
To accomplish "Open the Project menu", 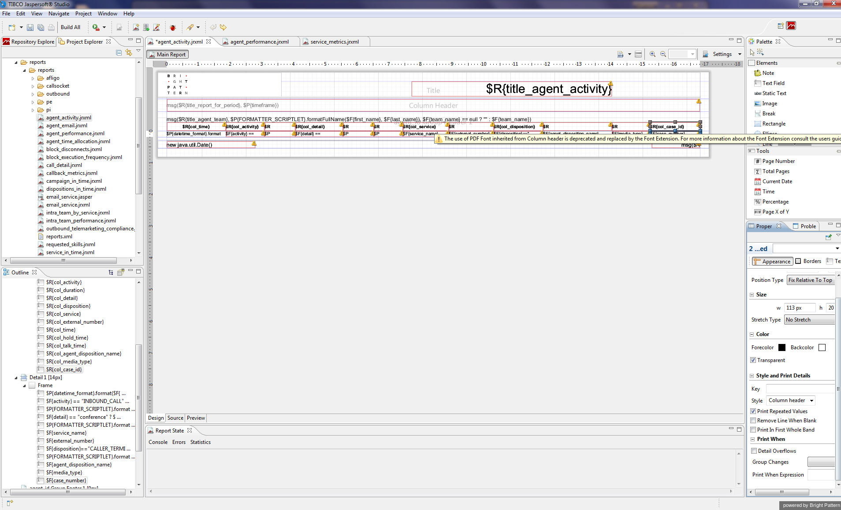I will click(x=83, y=14).
